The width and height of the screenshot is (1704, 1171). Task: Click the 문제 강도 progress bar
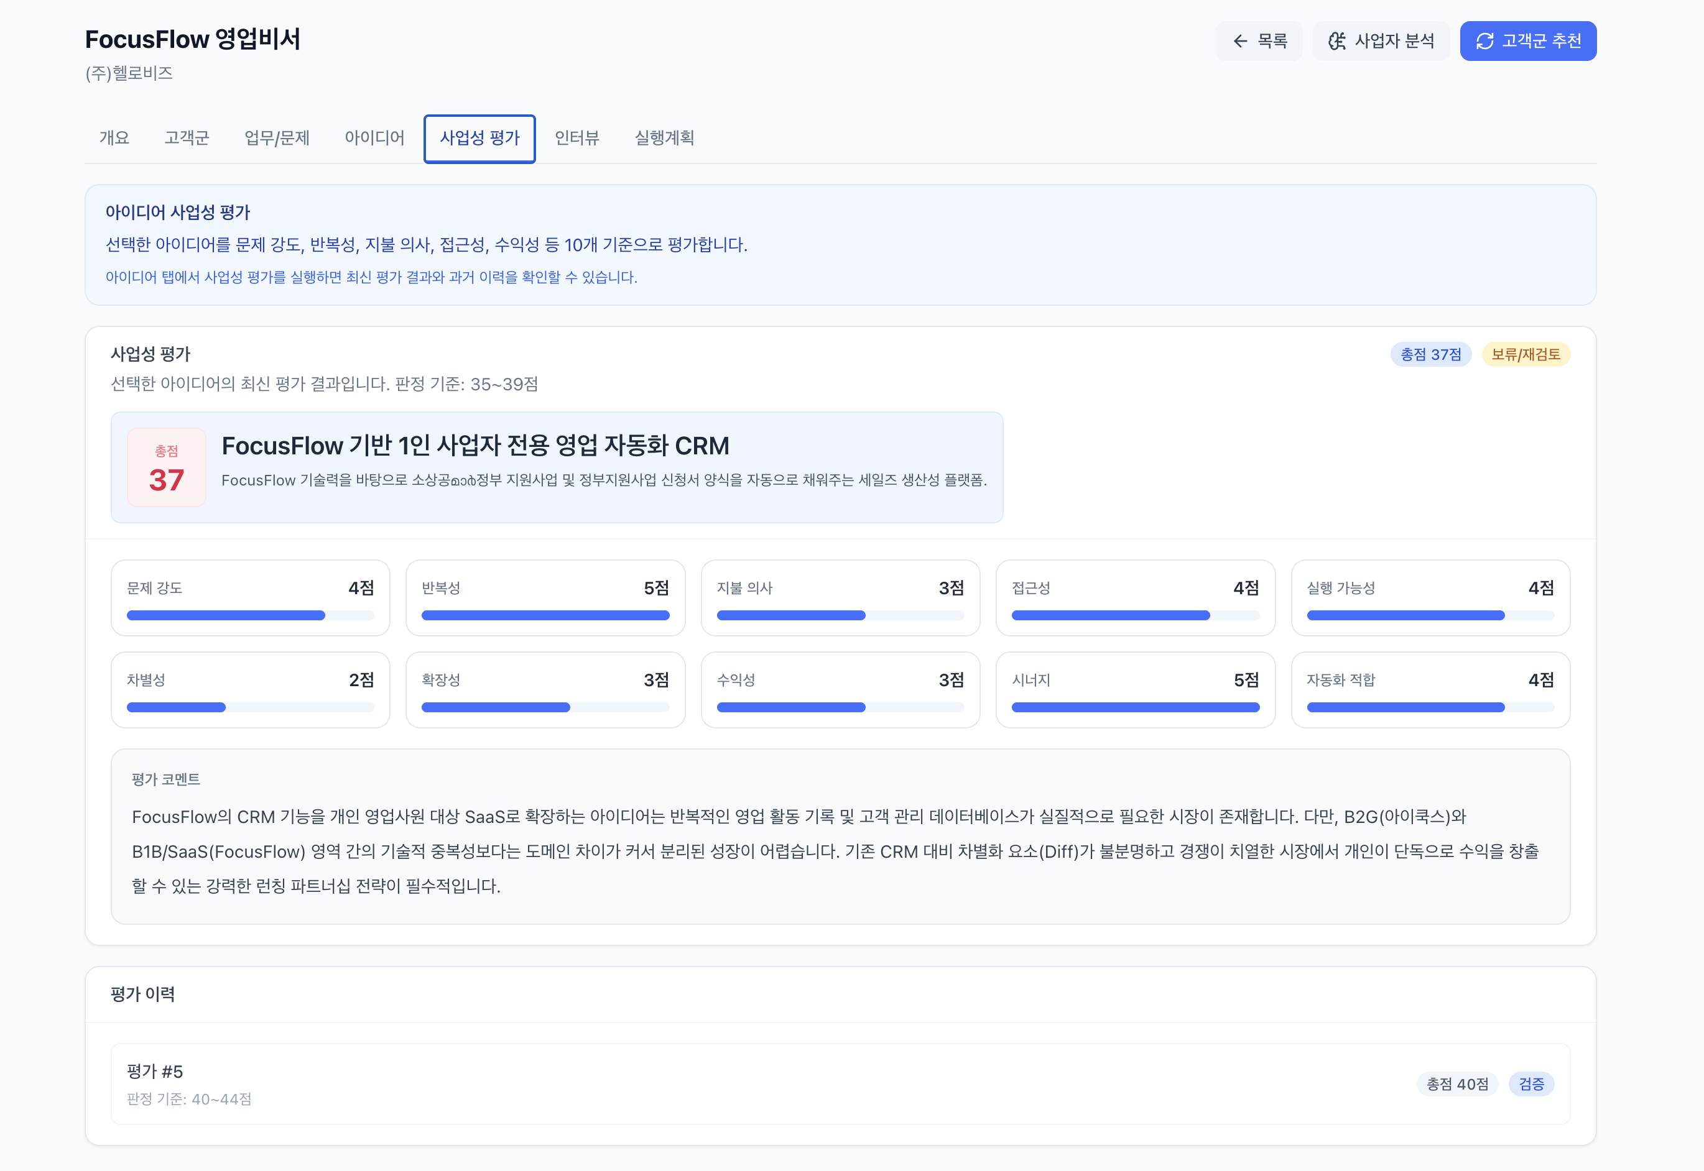251,615
